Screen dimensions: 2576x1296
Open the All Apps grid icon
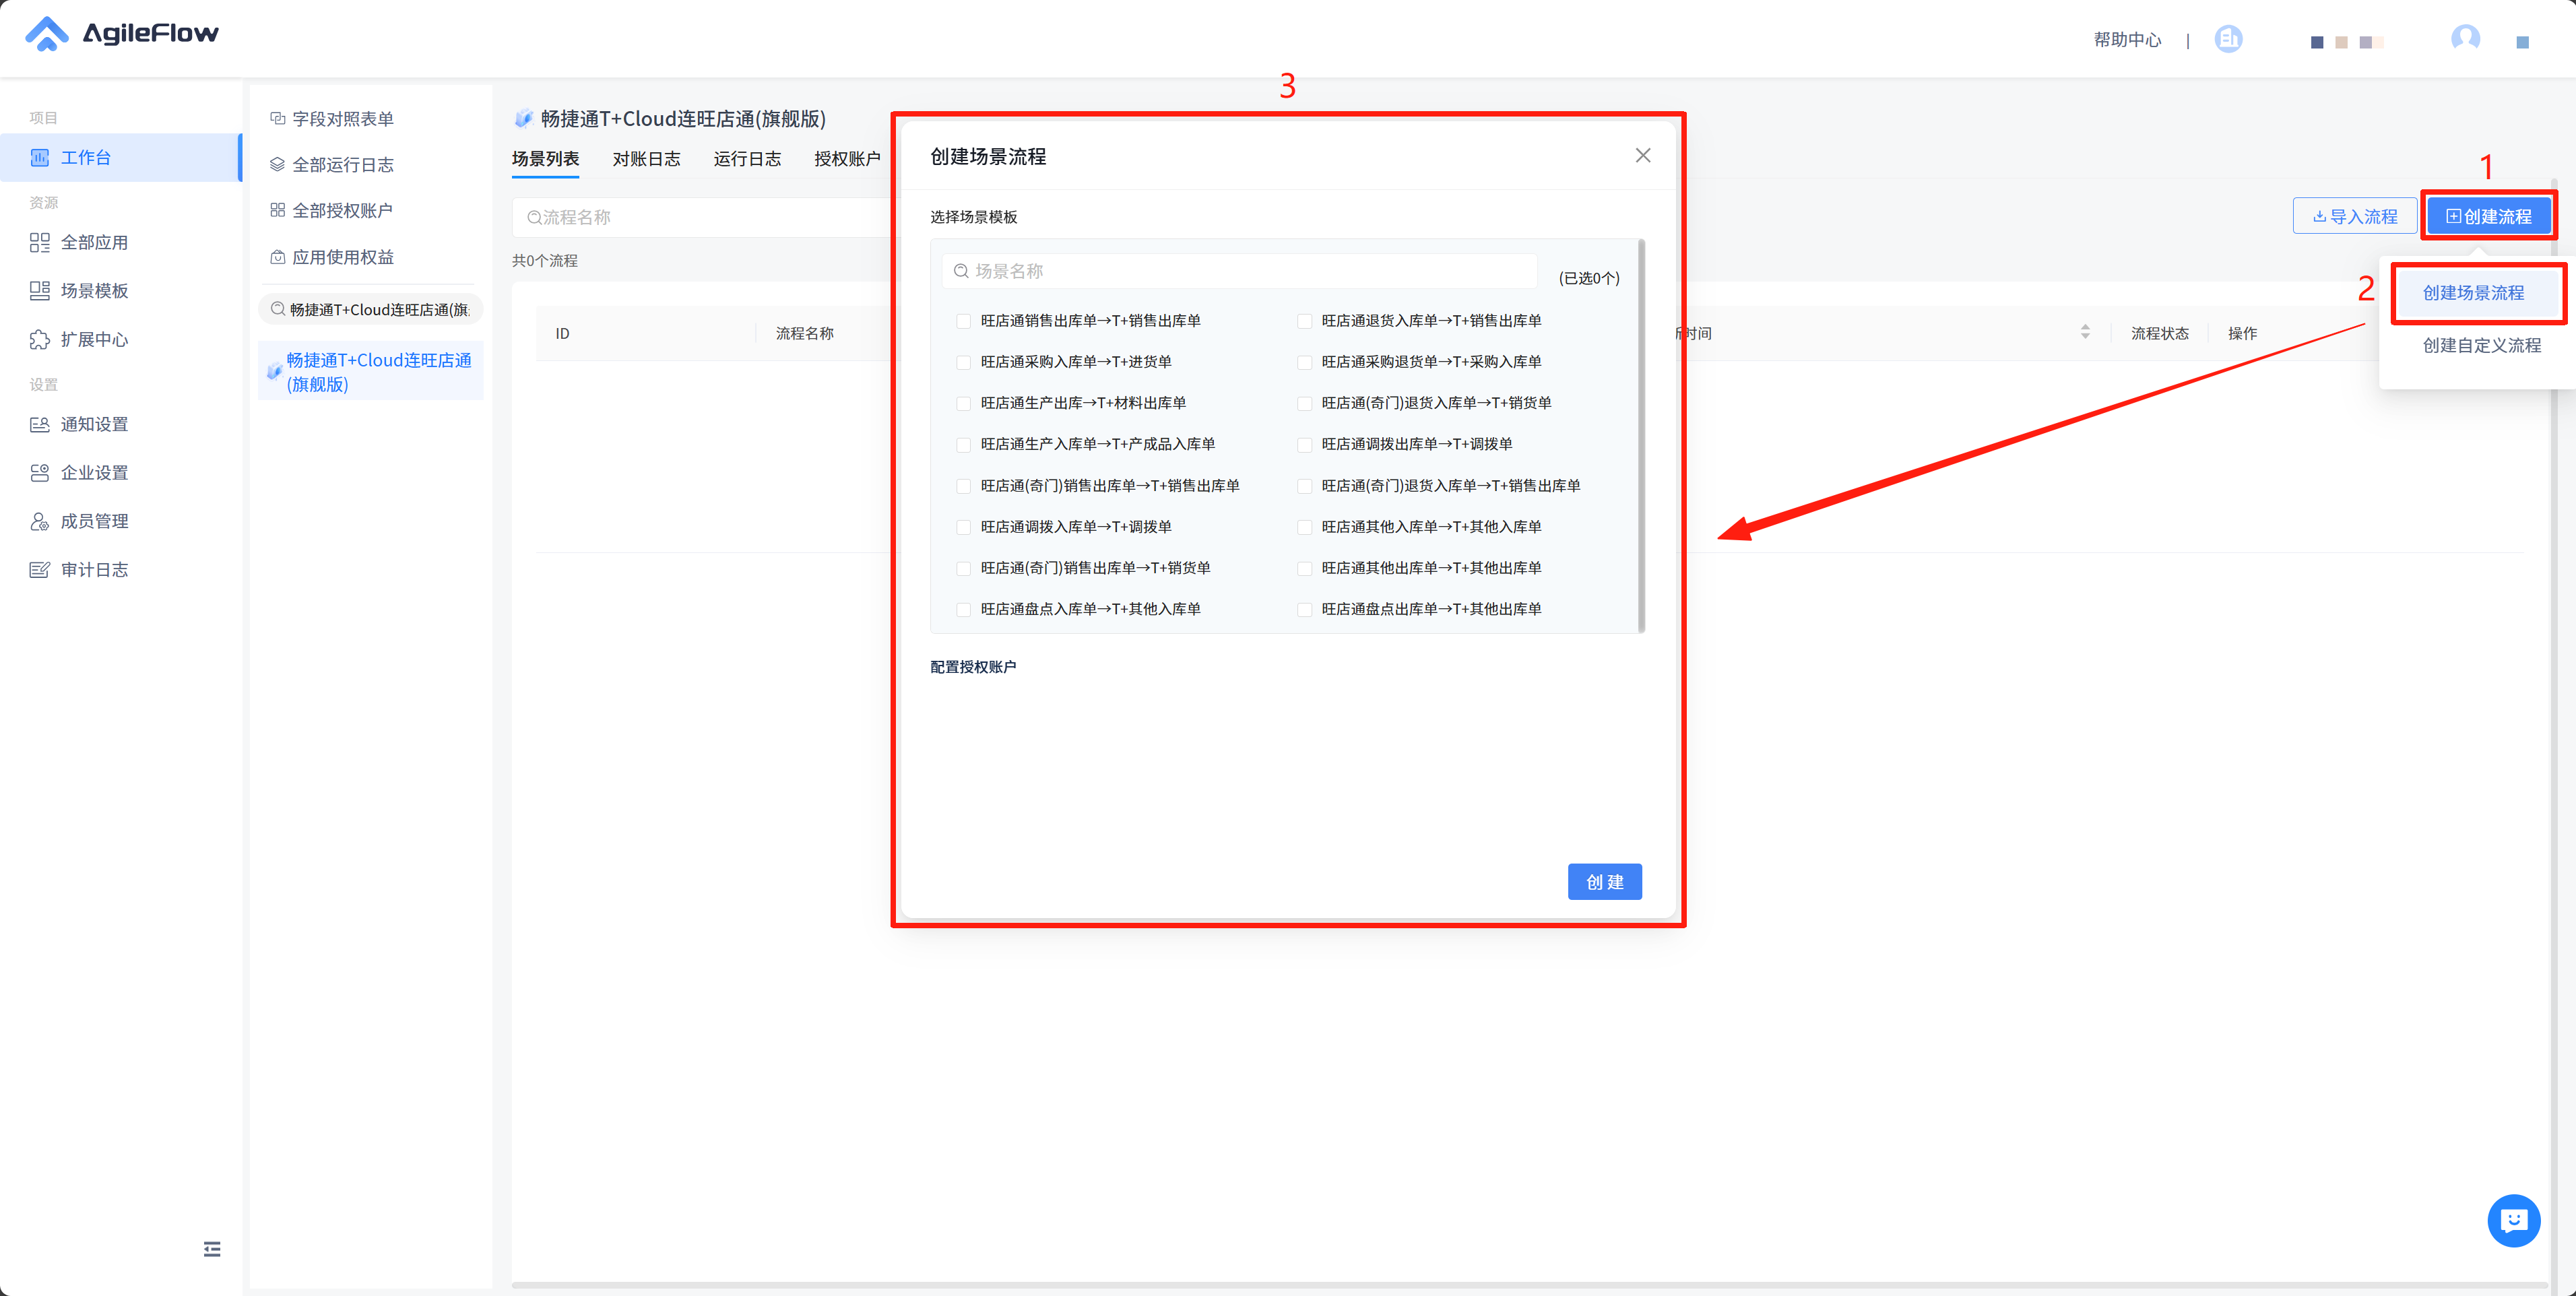[x=40, y=242]
